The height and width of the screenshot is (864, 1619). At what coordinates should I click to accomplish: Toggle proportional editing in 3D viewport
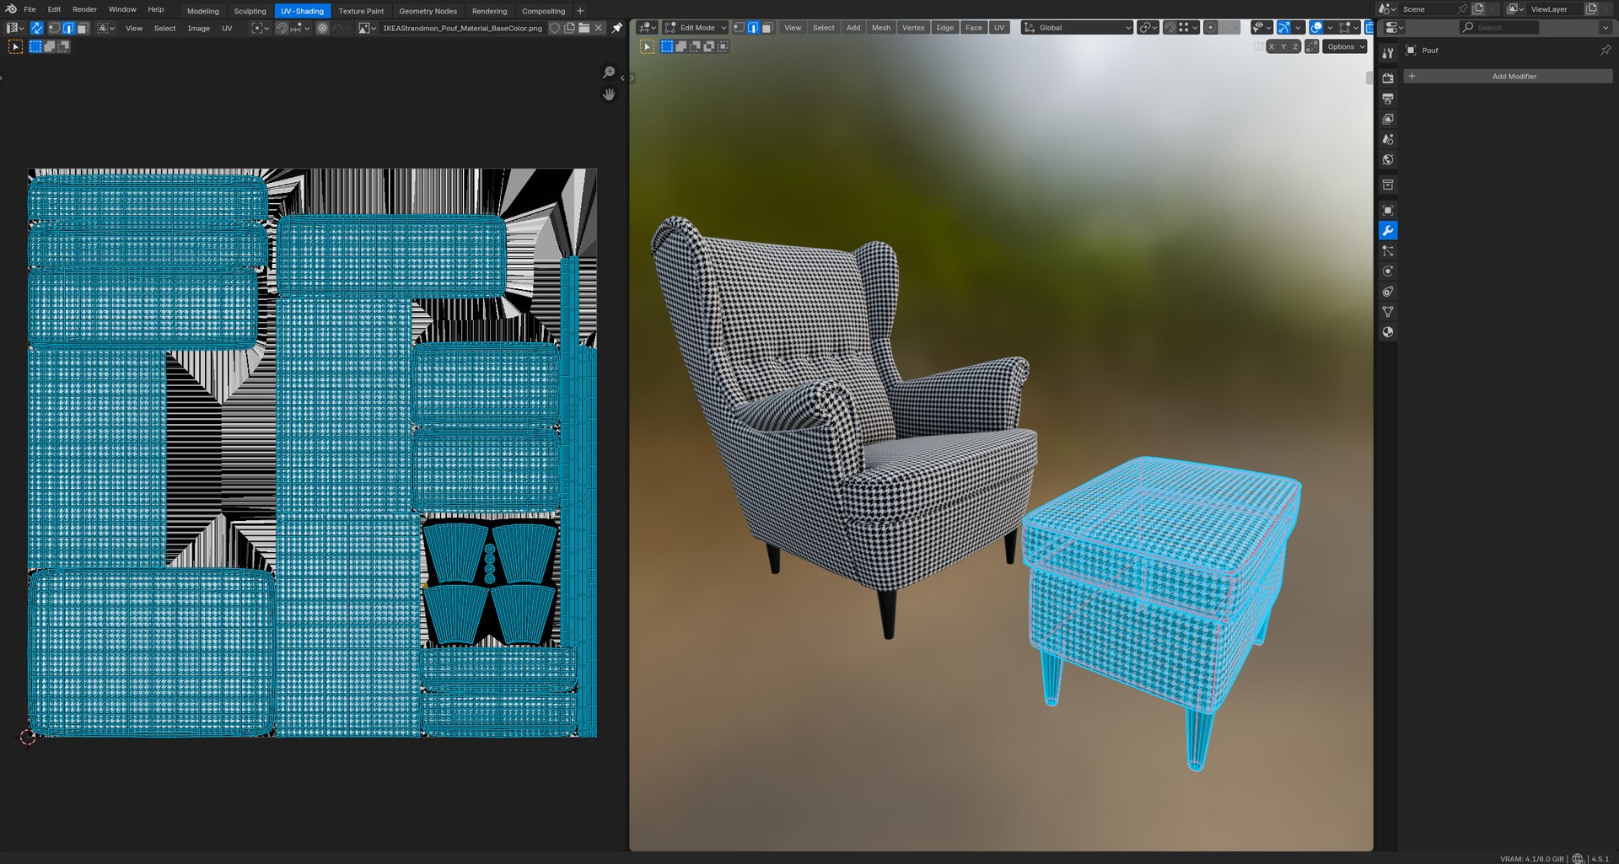pyautogui.click(x=1210, y=28)
